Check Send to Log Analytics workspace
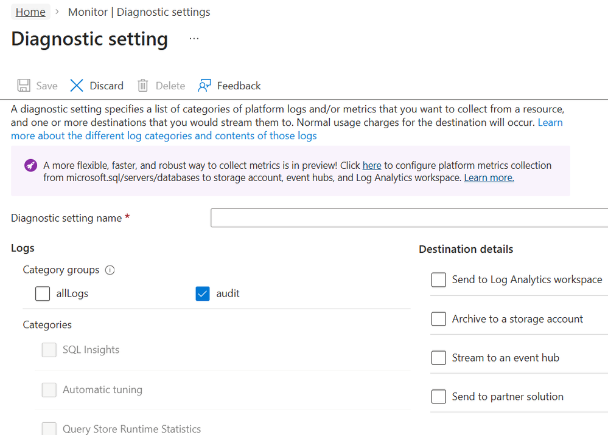This screenshot has height=435, width=608. tap(439, 280)
